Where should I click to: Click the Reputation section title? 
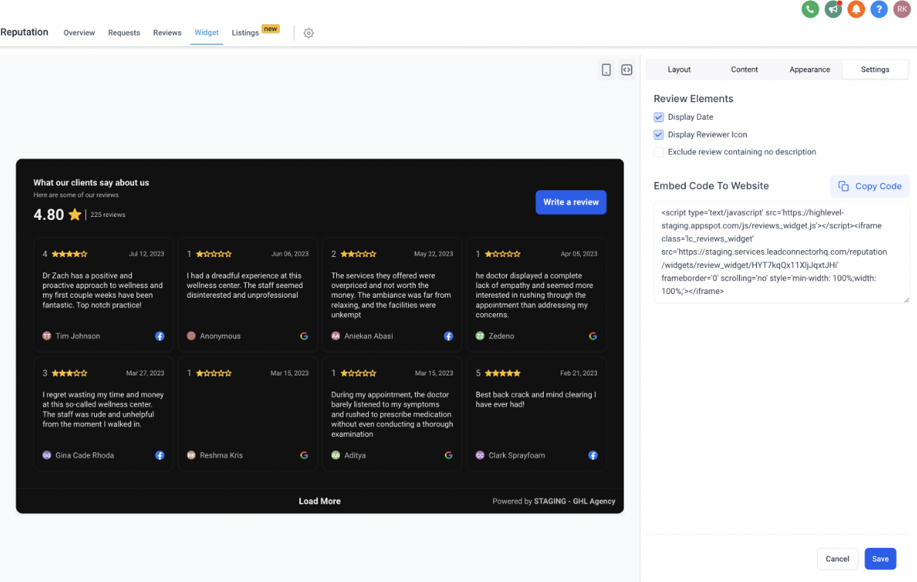tap(24, 32)
